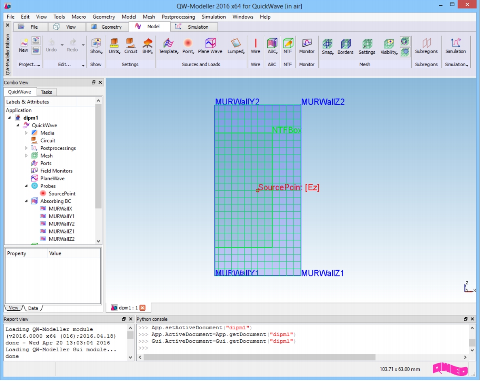Undock the Python console panel

coord(465,319)
